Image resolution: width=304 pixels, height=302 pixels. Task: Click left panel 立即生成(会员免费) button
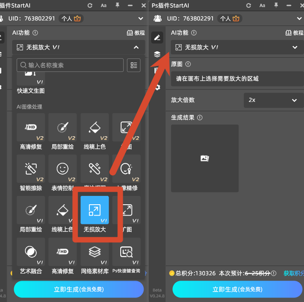(x=79, y=289)
